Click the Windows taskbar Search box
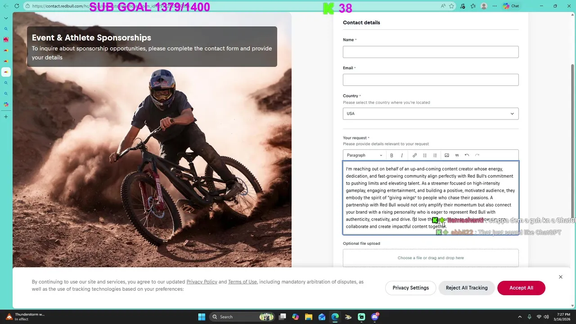 pyautogui.click(x=243, y=317)
